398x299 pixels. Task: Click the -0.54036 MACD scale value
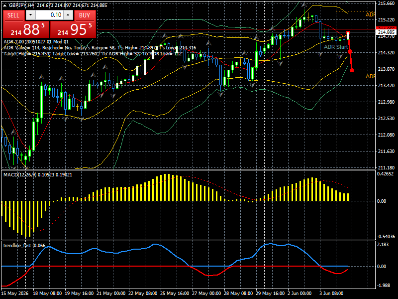pos(386,236)
